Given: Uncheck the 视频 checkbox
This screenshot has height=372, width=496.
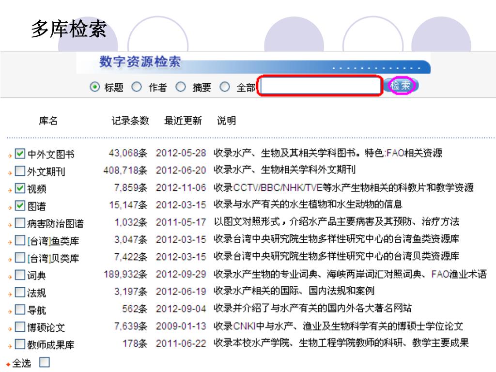Looking at the screenshot, I should [x=19, y=188].
